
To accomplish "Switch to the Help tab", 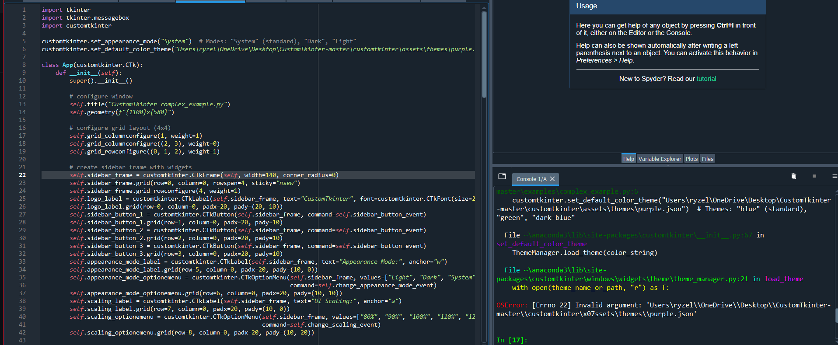I will tap(628, 159).
